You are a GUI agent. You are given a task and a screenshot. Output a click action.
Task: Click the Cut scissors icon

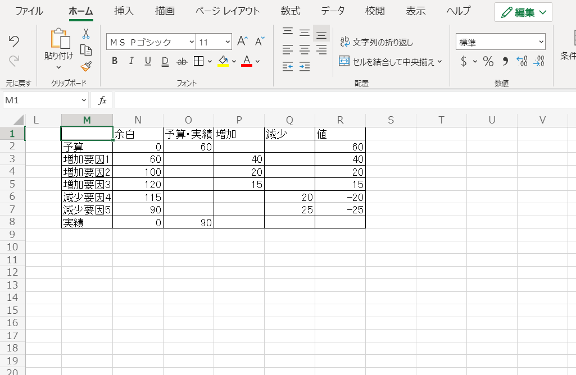pyautogui.click(x=85, y=34)
